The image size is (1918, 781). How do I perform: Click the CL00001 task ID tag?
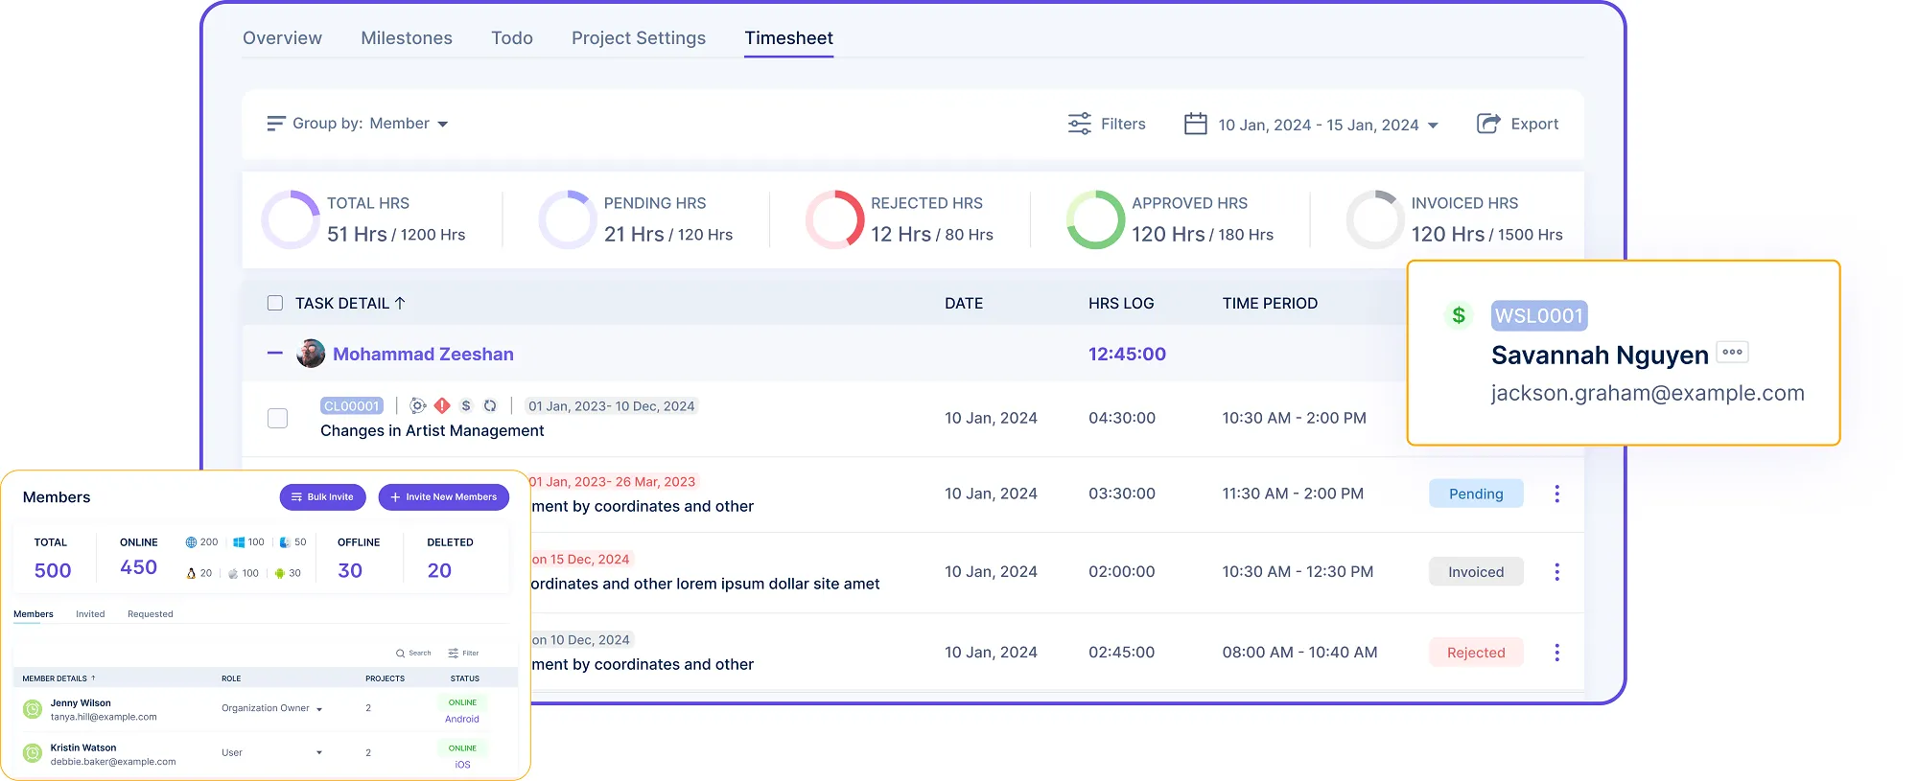(x=352, y=406)
